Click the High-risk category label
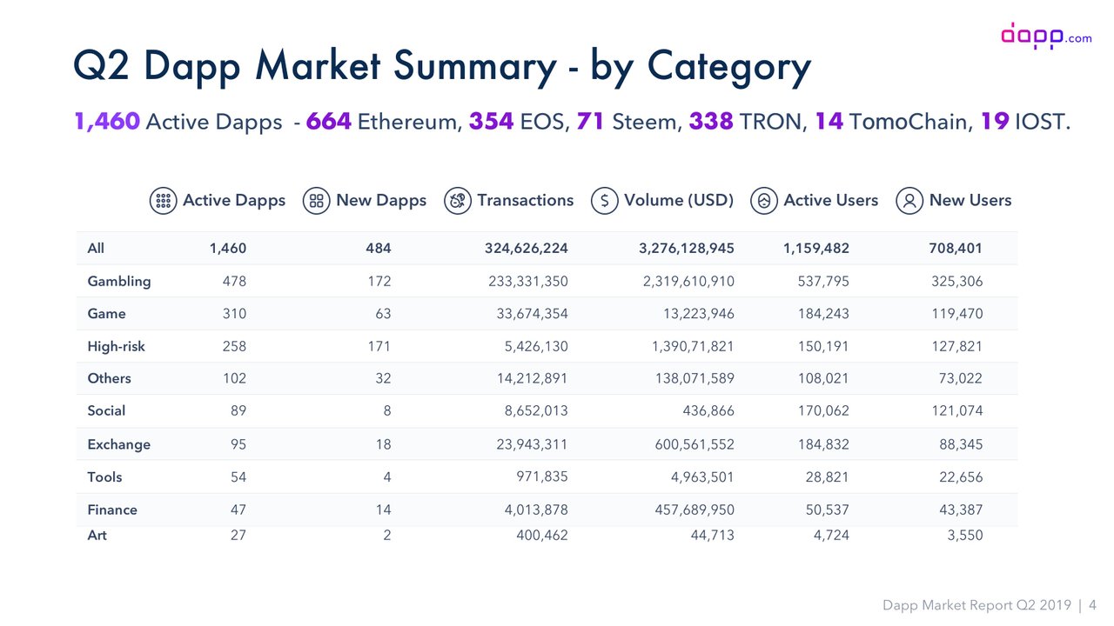This screenshot has width=1114, height=626. (116, 346)
